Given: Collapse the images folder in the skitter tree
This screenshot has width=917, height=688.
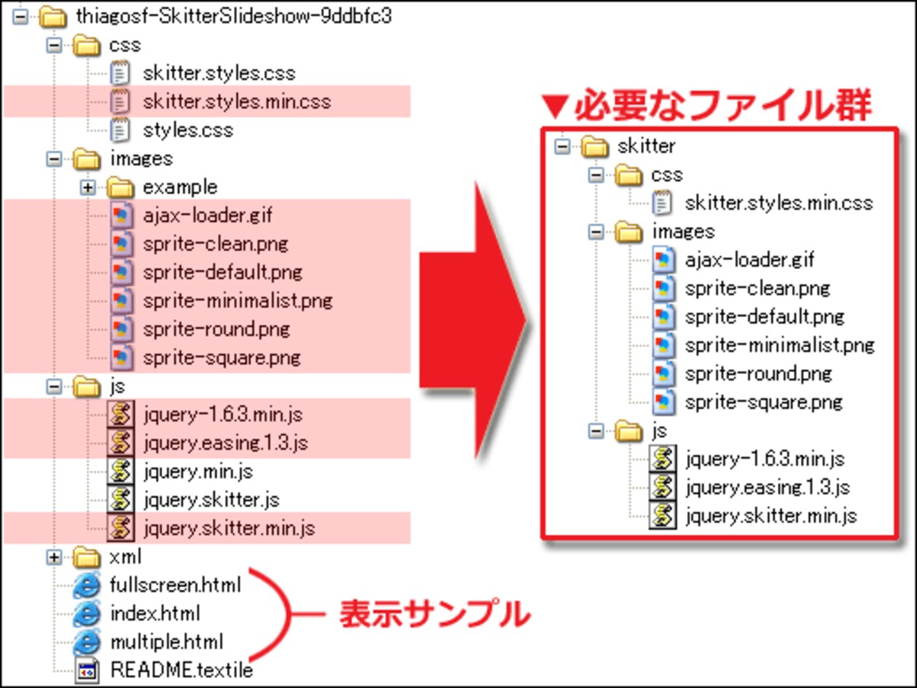Looking at the screenshot, I should (596, 231).
